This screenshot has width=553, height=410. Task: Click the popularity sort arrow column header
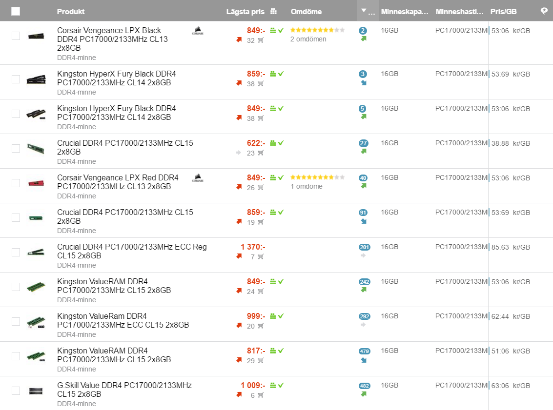point(367,11)
